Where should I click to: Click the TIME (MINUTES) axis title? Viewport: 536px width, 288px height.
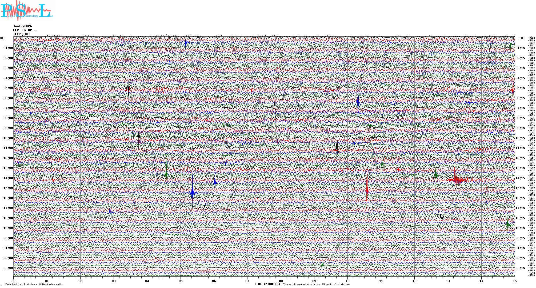click(267, 284)
